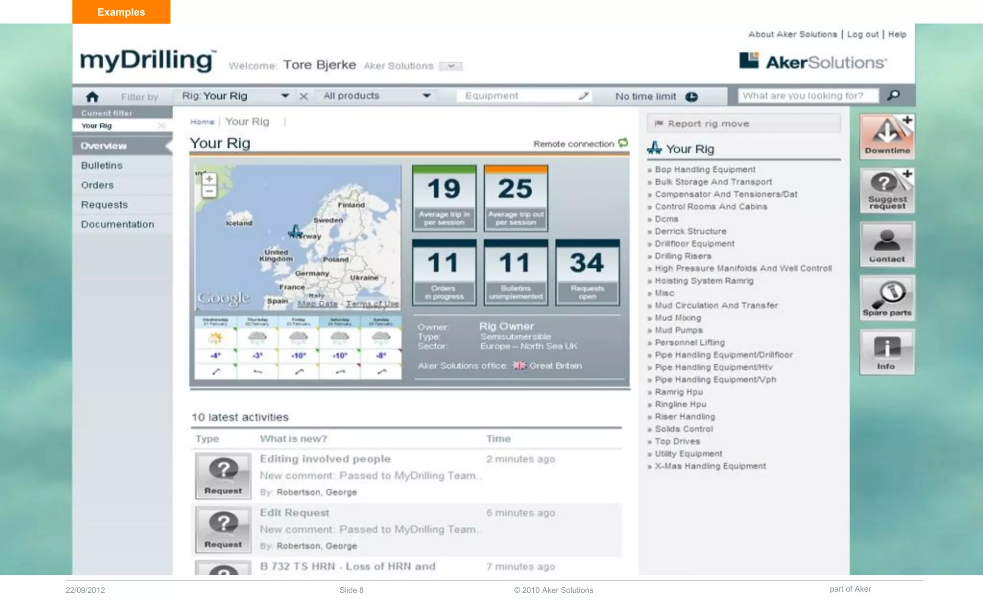The width and height of the screenshot is (983, 614).
Task: Click the rig marker on the map
Action: click(x=295, y=231)
